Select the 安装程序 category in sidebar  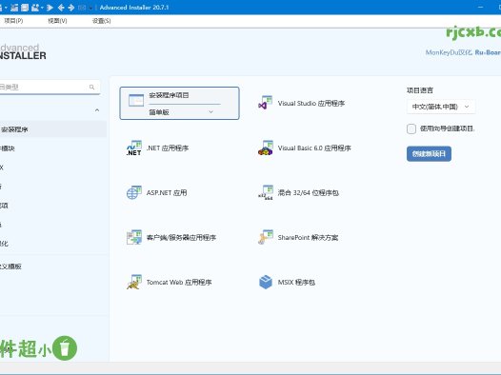click(x=52, y=129)
